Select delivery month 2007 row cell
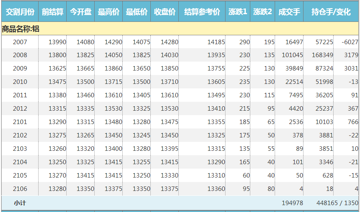Image resolution: width=360 pixels, height=212 pixels. 20,42
